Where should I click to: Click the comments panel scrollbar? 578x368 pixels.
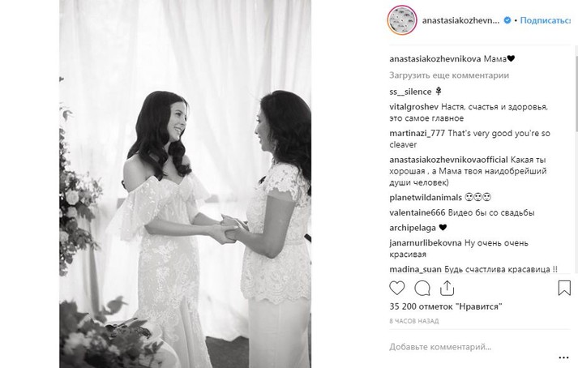pos(576,93)
